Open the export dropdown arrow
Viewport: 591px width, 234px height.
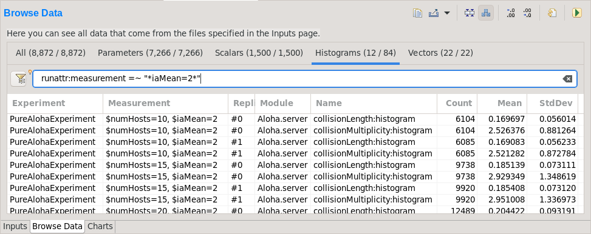pos(447,13)
